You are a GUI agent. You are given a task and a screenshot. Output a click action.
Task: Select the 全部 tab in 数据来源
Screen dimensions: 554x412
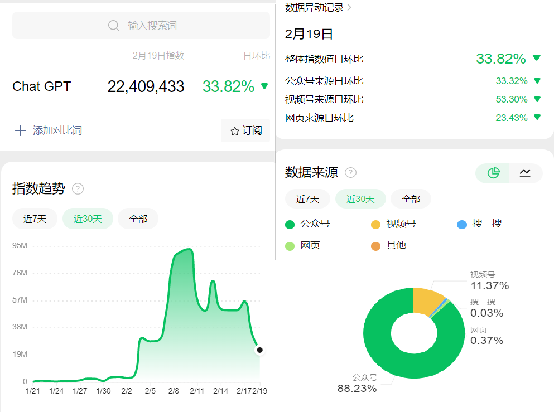410,198
